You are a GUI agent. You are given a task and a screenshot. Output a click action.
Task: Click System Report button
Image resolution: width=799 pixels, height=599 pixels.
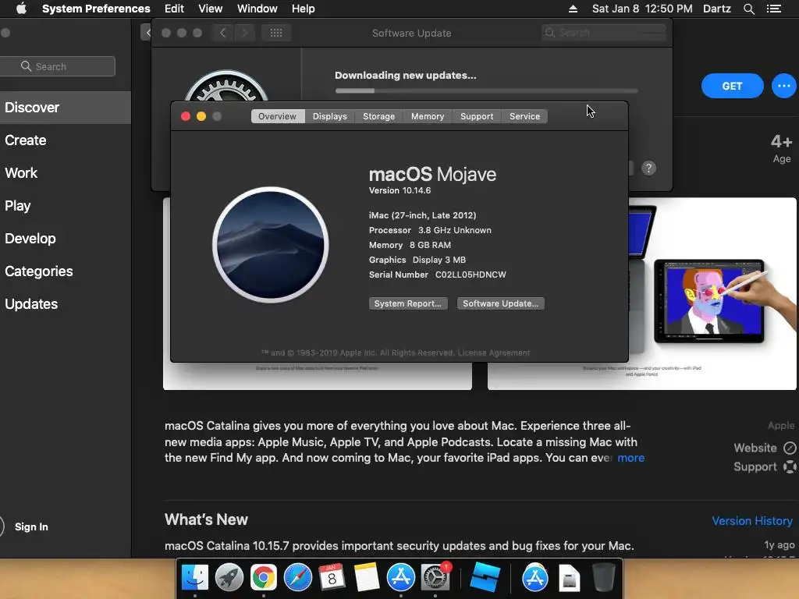pyautogui.click(x=408, y=303)
